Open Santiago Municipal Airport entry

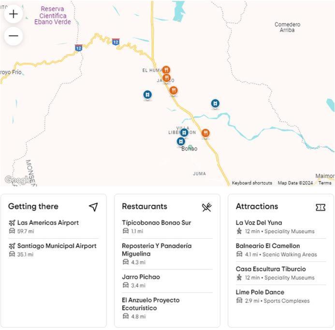coord(57,246)
